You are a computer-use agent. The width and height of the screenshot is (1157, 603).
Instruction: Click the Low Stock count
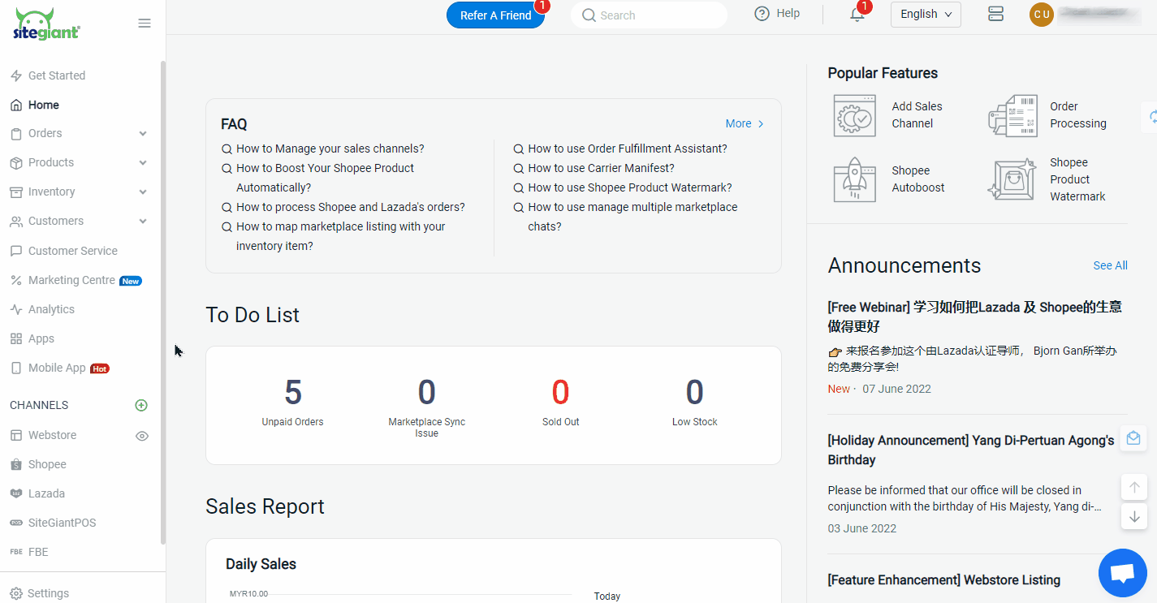pos(695,393)
